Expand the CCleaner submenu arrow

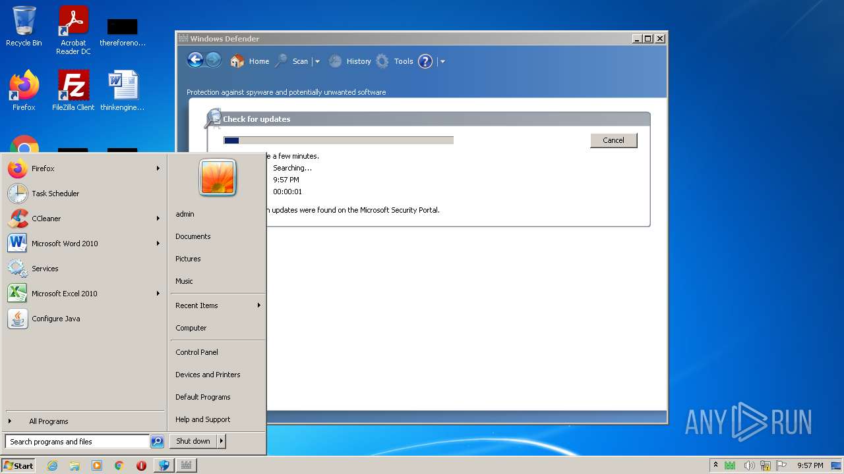158,219
